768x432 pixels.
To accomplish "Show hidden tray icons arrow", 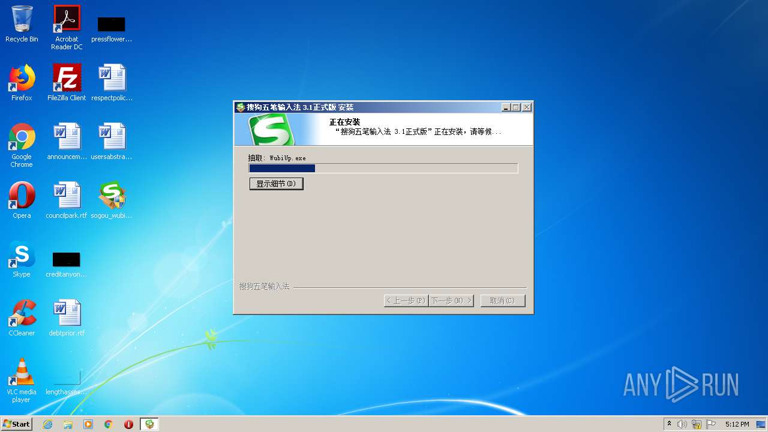I will click(x=670, y=424).
